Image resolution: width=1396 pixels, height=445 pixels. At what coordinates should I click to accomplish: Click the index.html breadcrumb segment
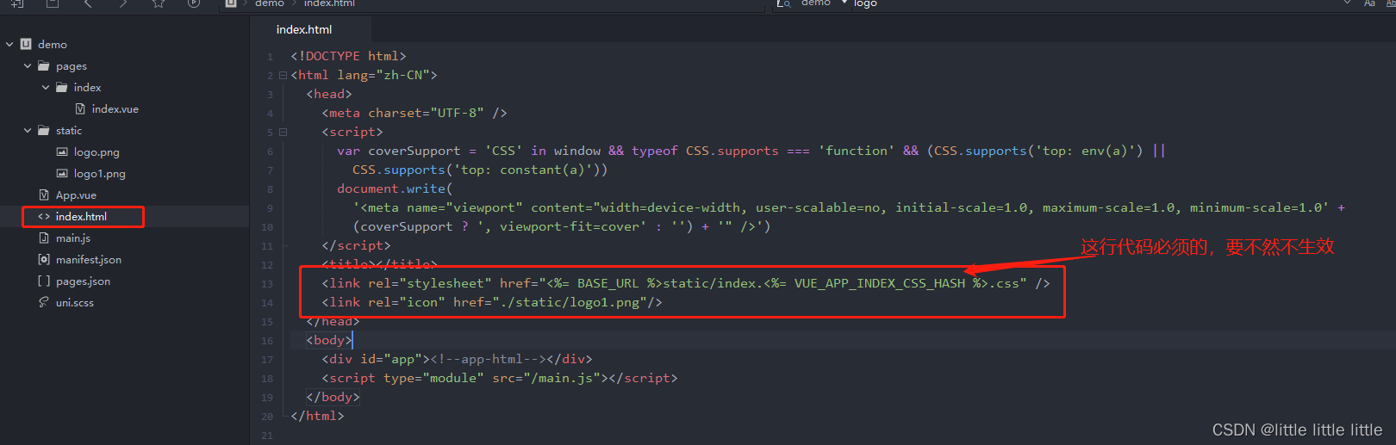coord(329,3)
